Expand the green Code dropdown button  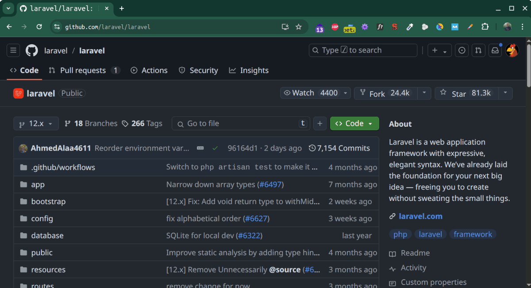(354, 124)
